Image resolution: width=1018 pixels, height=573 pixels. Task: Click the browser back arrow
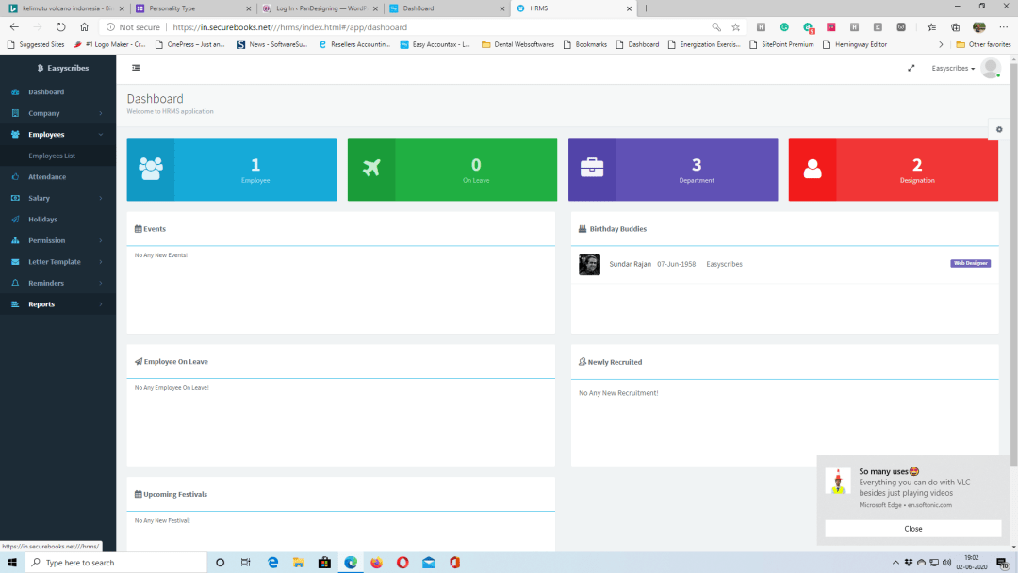(x=14, y=27)
